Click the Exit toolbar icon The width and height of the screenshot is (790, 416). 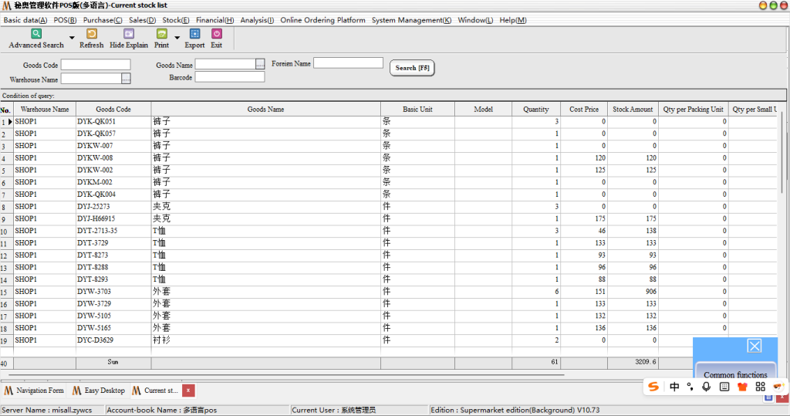click(x=217, y=34)
